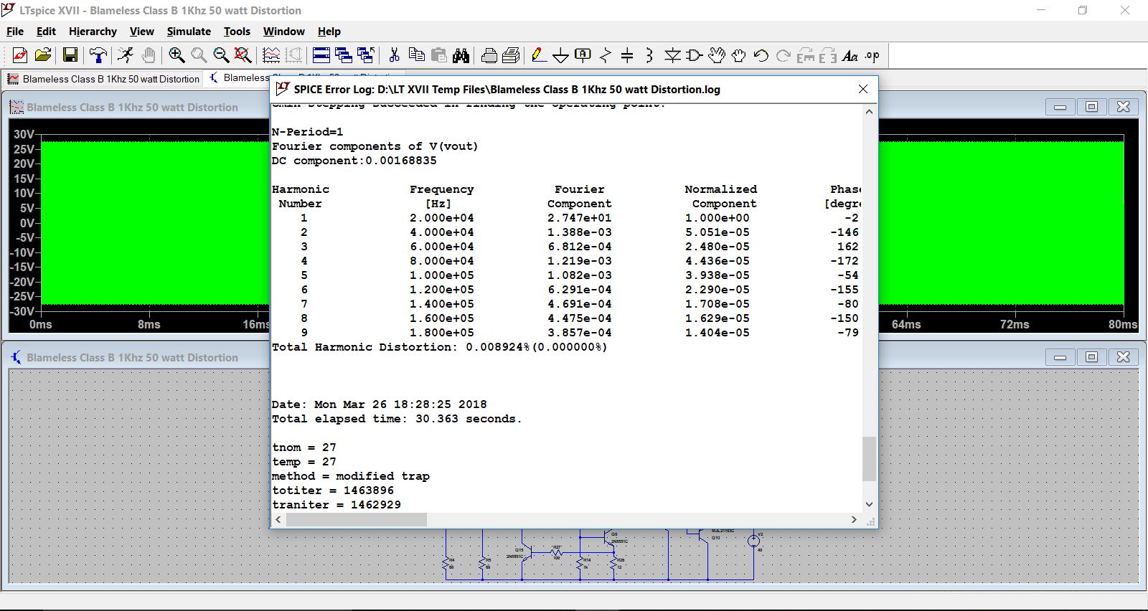
Task: Click the Total Harmonic Distortion 0.008924% line
Action: coord(439,347)
